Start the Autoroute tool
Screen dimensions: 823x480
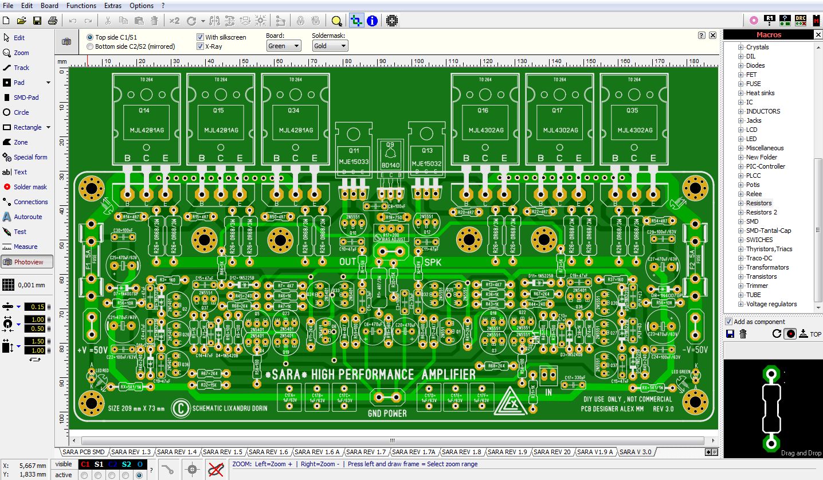[x=23, y=217]
